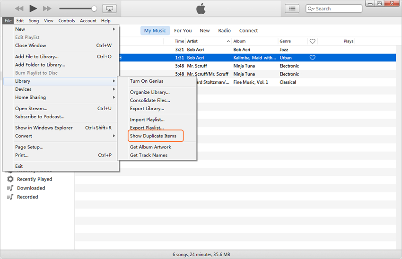402x259 pixels.
Task: Click the Recorded playlist icon
Action: pos(10,197)
